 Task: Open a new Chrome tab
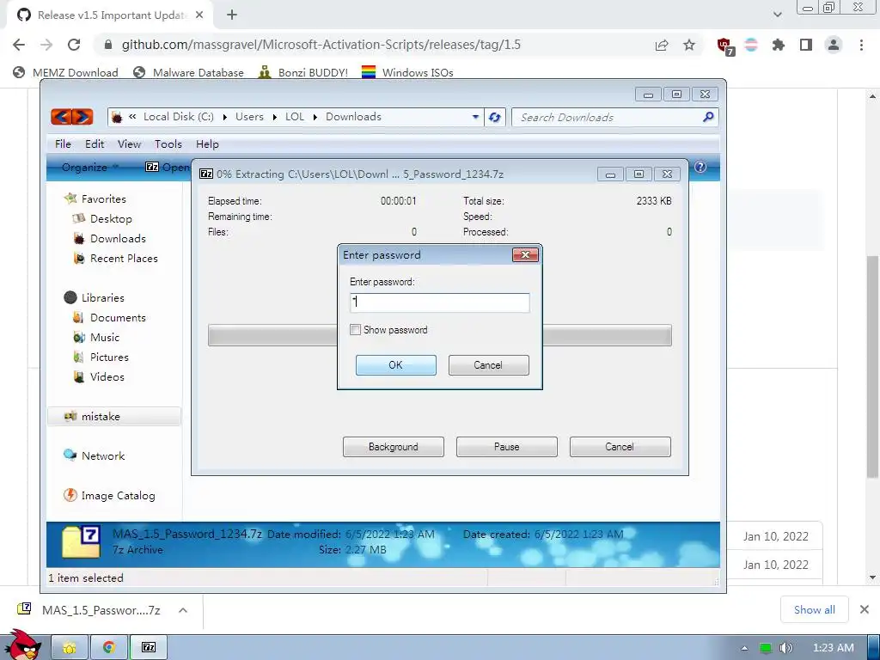pos(232,15)
